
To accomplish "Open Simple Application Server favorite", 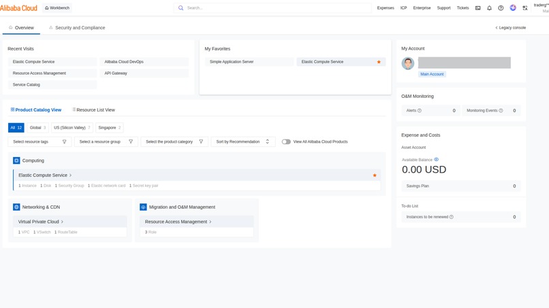I will [x=249, y=61].
